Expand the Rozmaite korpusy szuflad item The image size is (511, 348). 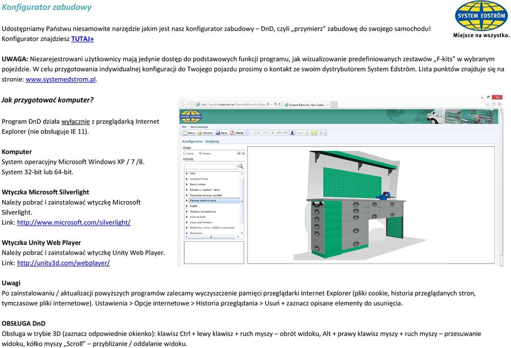click(187, 195)
